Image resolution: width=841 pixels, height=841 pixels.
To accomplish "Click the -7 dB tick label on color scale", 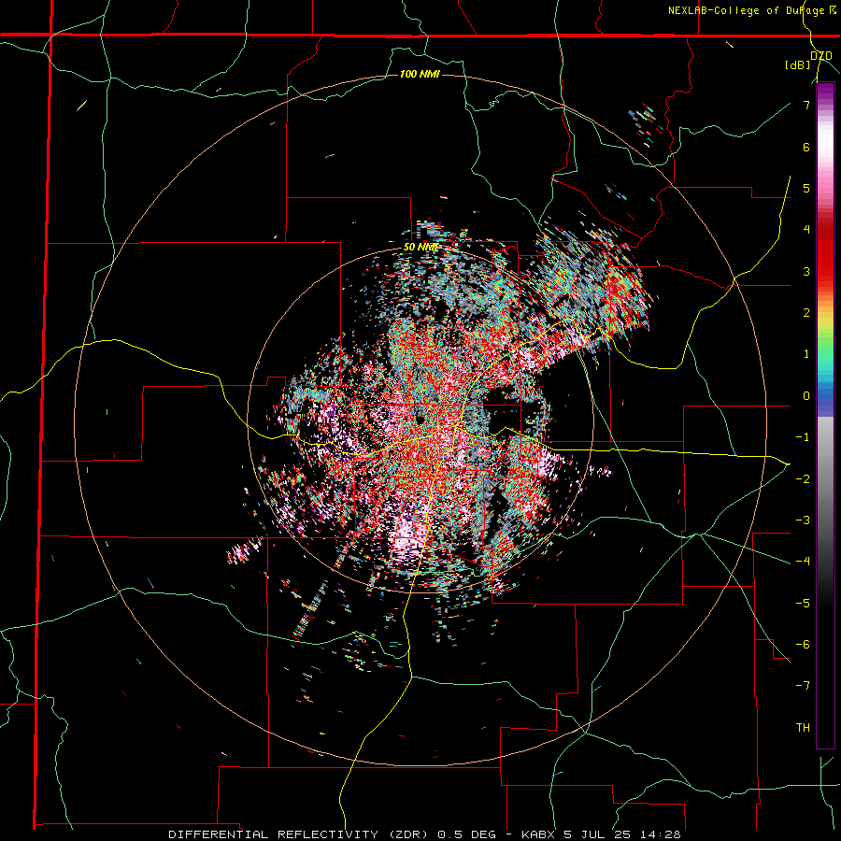I will coord(803,686).
